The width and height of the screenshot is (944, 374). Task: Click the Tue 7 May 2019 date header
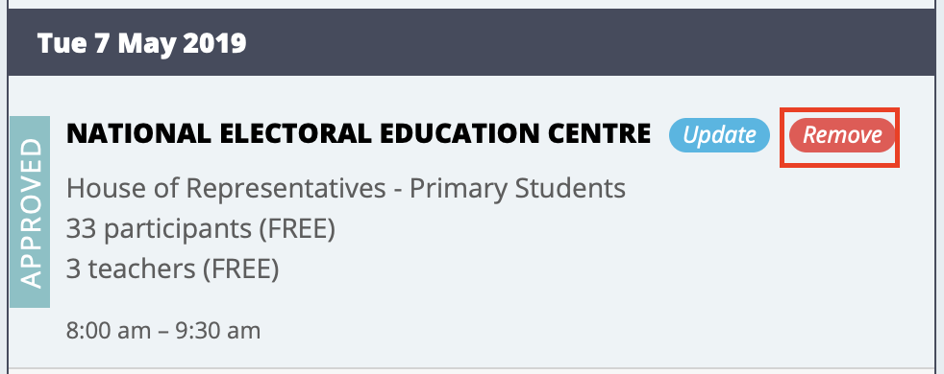pos(142,43)
